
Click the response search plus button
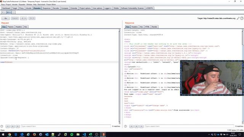(136, 126)
